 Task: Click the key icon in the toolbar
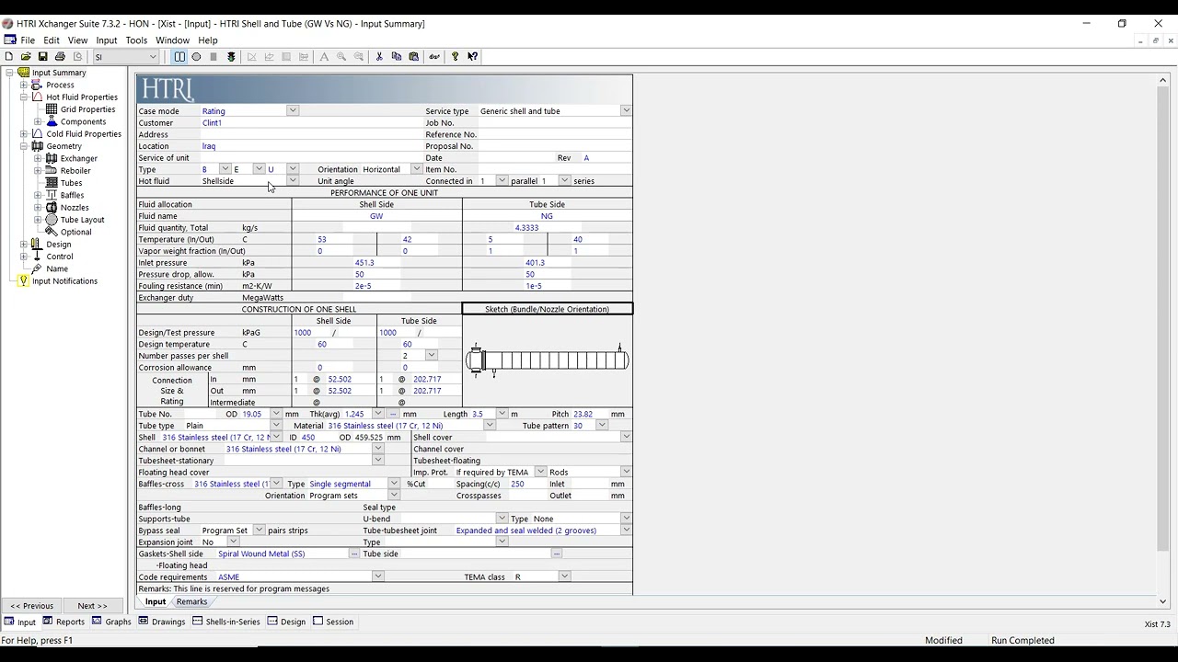(434, 57)
